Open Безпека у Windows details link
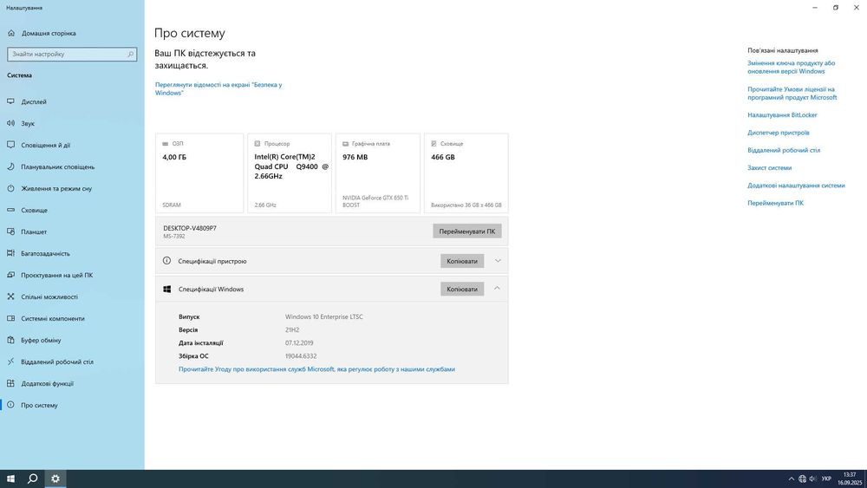This screenshot has height=488, width=867. tap(218, 88)
